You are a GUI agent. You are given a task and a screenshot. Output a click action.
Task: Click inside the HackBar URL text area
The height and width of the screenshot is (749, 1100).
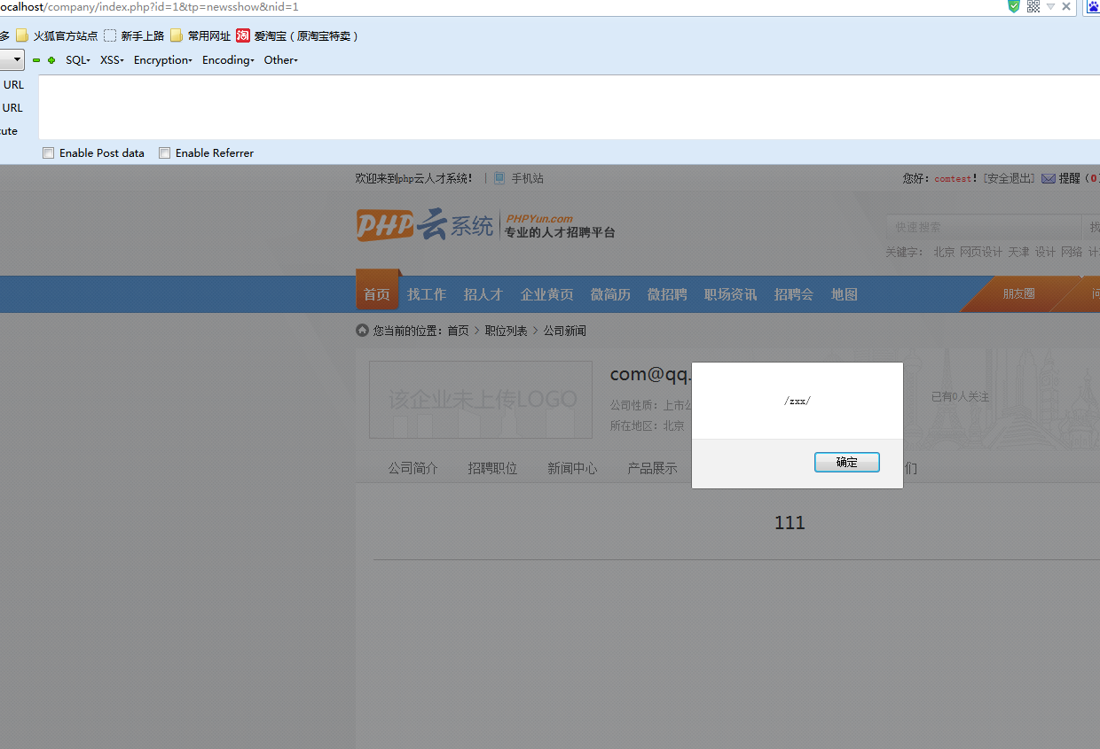(569, 107)
